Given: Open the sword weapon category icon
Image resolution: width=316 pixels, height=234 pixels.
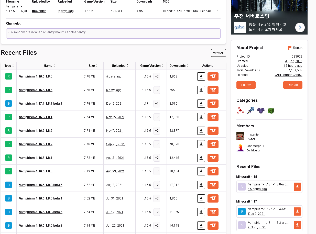Looking at the screenshot, I should 250,110.
